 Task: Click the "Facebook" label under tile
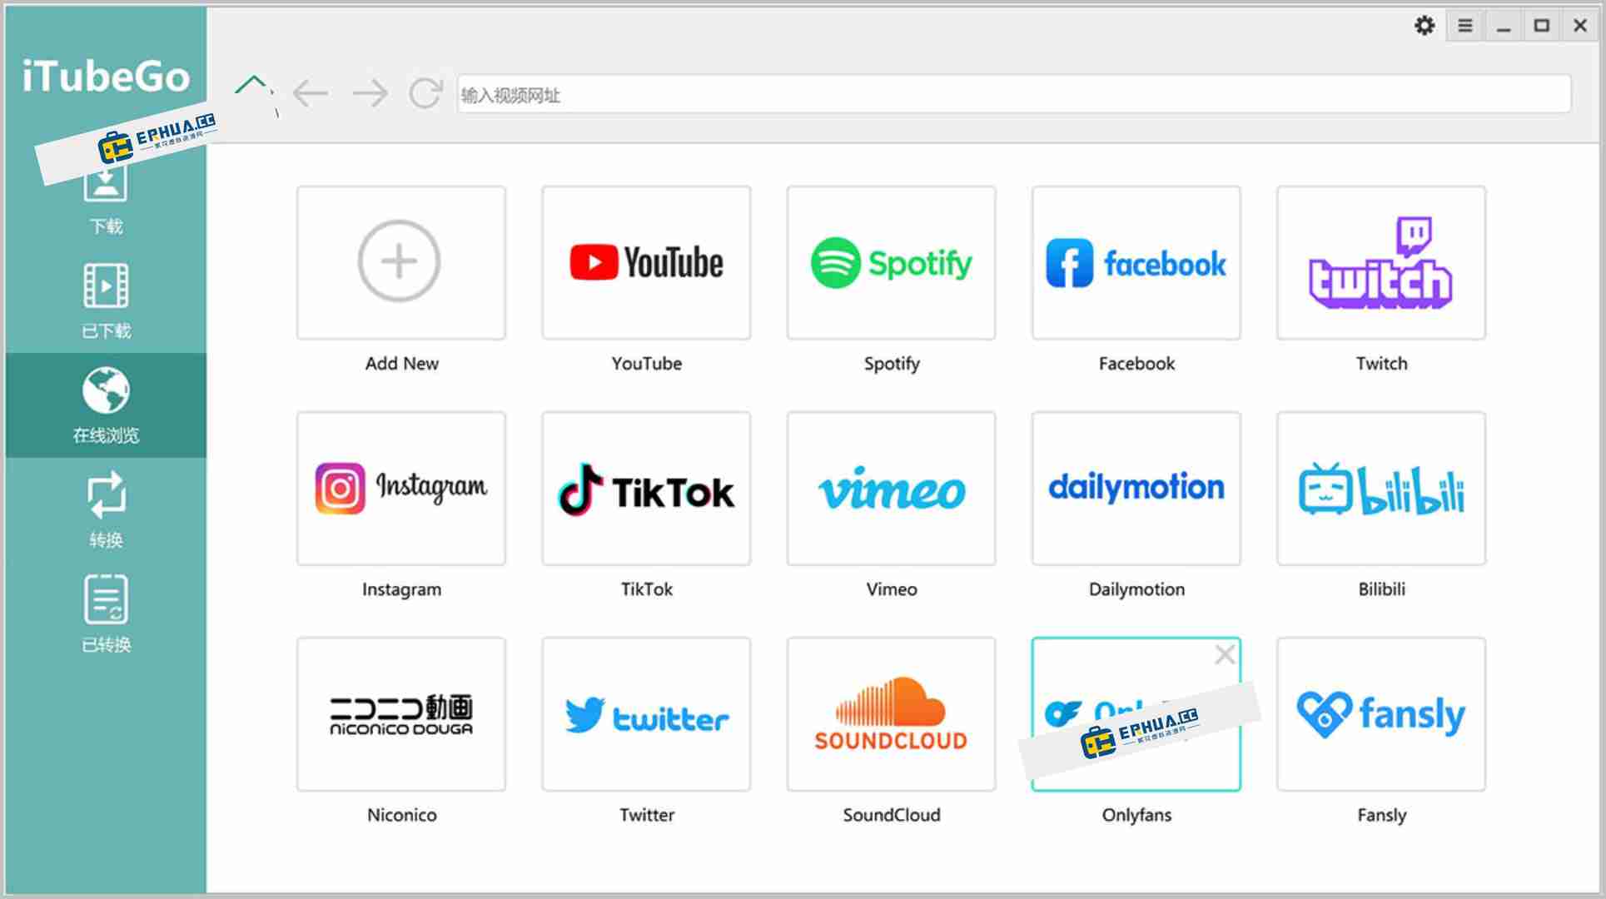pos(1136,364)
